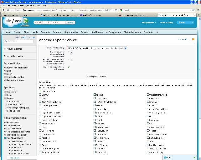Check the Lead checkbox
The image size is (201, 160).
[40, 109]
